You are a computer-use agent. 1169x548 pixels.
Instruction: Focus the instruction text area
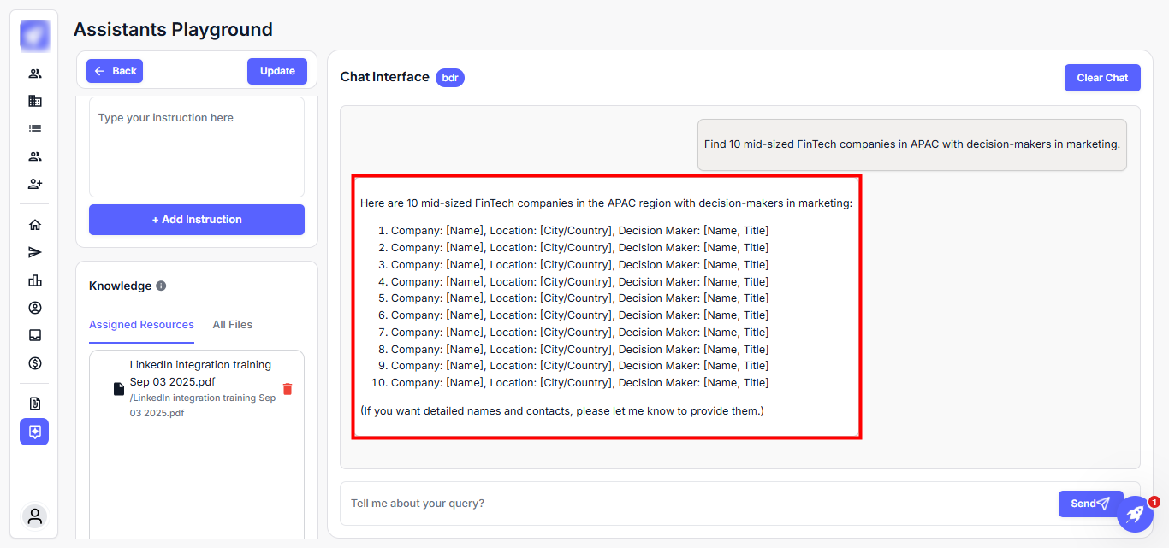click(197, 147)
